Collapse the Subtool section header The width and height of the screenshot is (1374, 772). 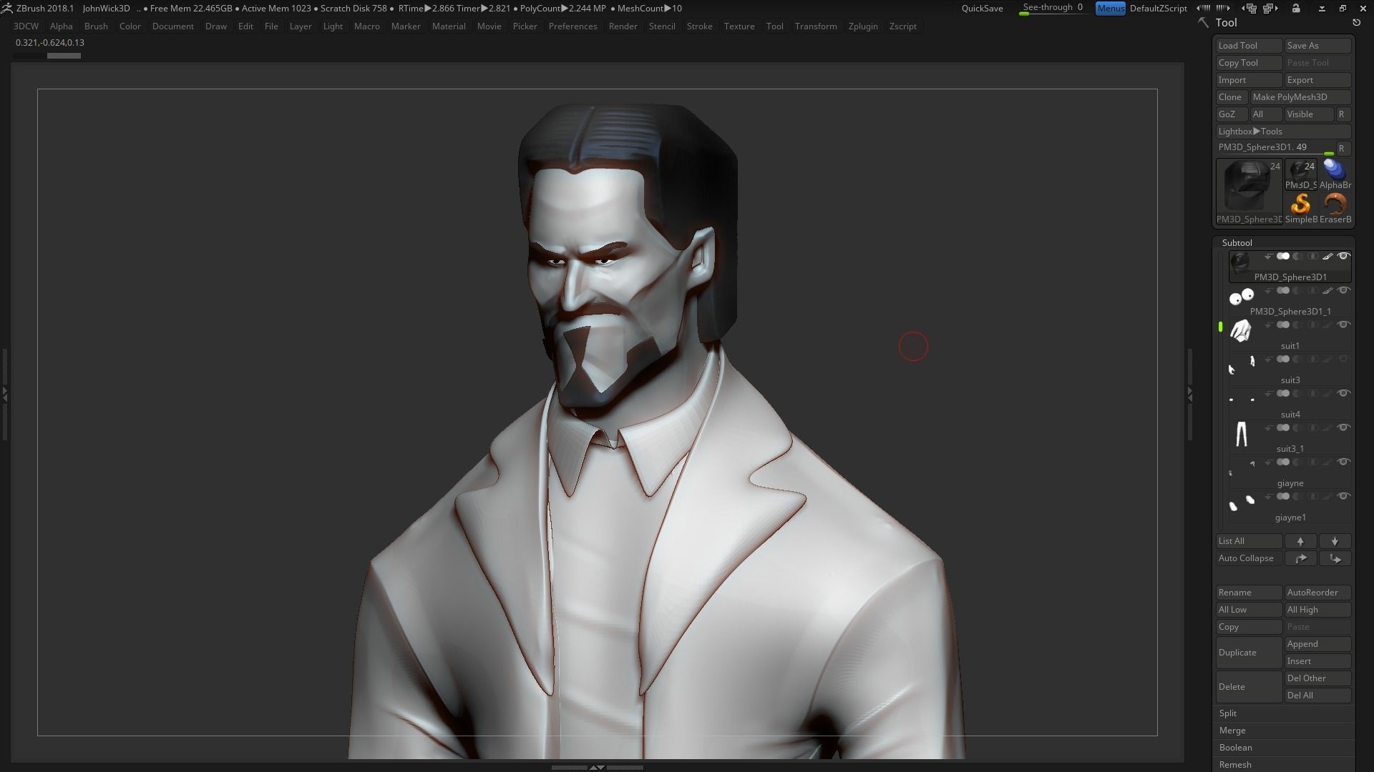1237,243
